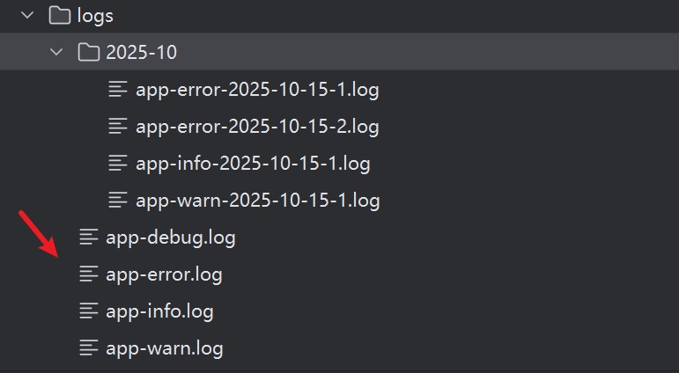Select the logs folder name
This screenshot has height=373, width=679.
click(x=95, y=15)
